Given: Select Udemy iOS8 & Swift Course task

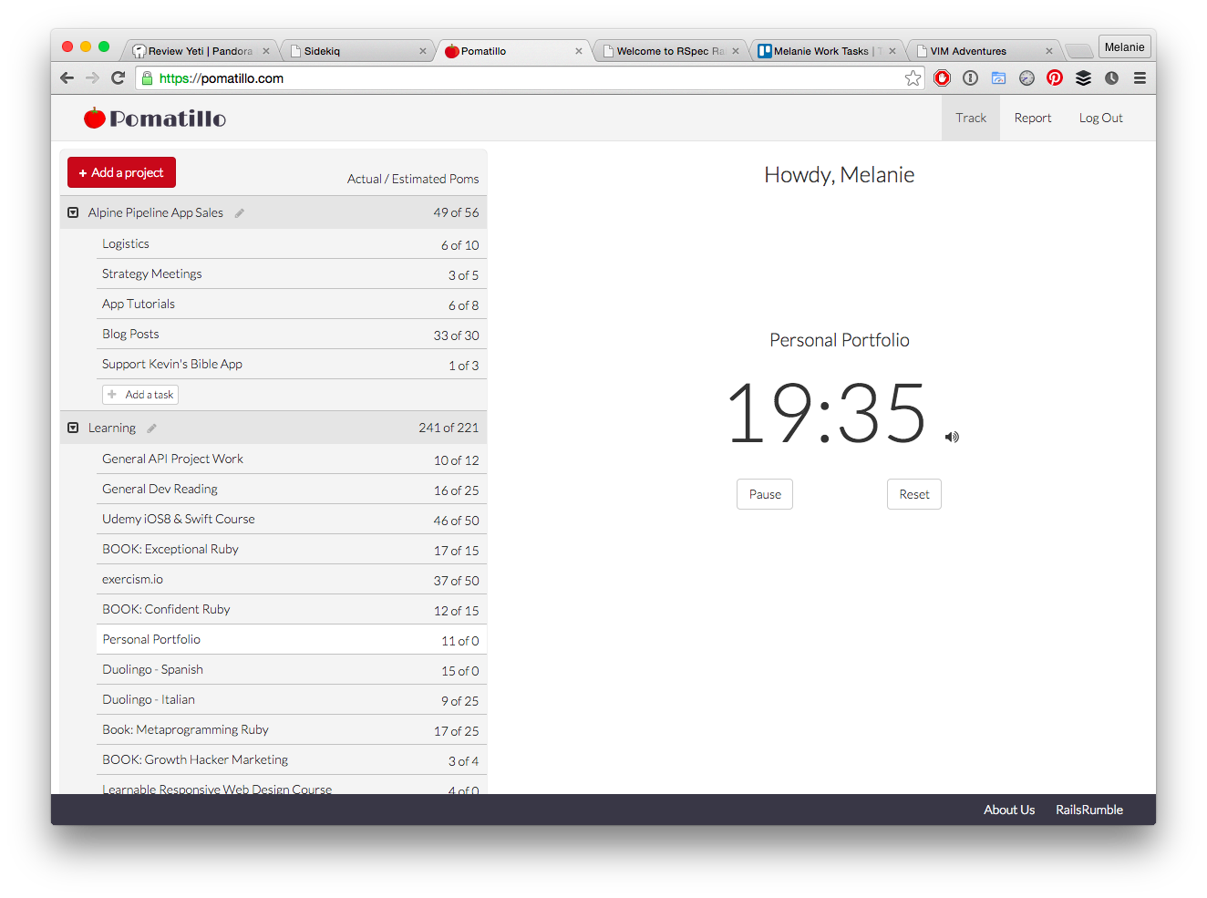Looking at the screenshot, I should 291,520.
